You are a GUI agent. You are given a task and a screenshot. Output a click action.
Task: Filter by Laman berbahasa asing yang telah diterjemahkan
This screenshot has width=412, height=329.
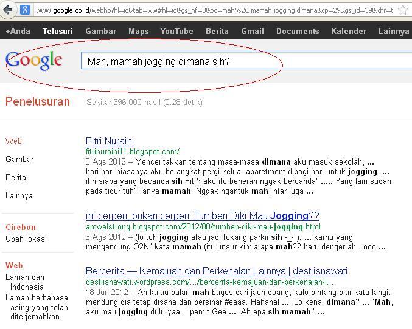point(37,307)
